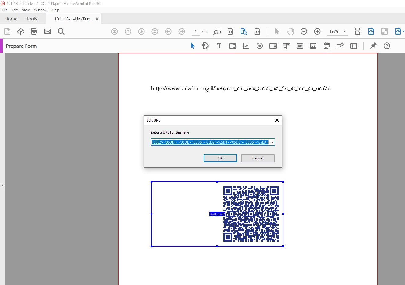This screenshot has width=405, height=285.
Task: Click OK in Edit URL dialog
Action: coord(220,158)
